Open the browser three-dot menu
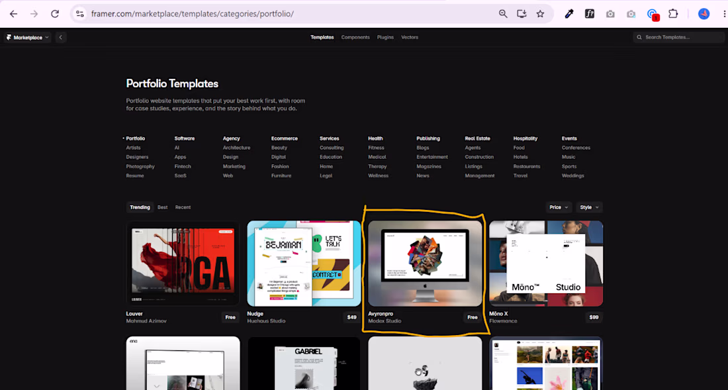 (724, 14)
